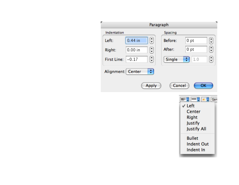This screenshot has height=185, width=239.
Task: Click the Before spacing input field
Action: (196, 40)
